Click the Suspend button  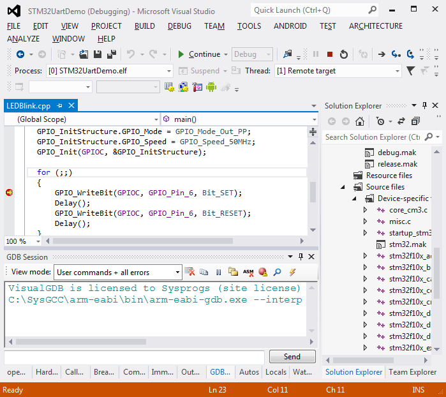pyautogui.click(x=199, y=71)
